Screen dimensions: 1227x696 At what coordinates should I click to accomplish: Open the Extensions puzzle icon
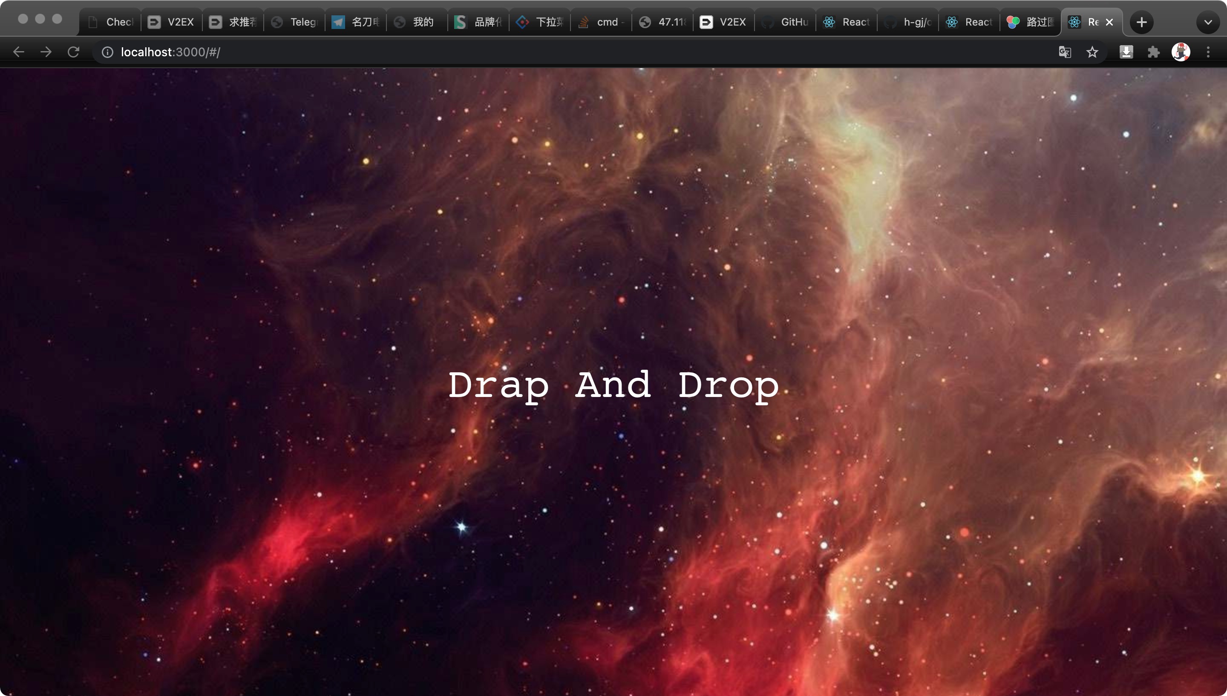coord(1154,52)
